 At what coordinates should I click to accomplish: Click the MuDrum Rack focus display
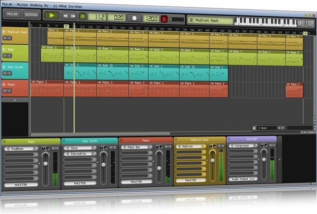click(x=211, y=20)
